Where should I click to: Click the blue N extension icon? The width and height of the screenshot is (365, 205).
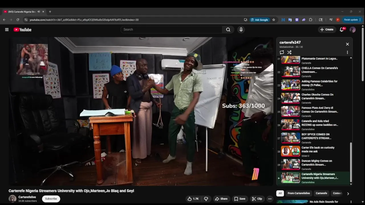click(x=283, y=20)
